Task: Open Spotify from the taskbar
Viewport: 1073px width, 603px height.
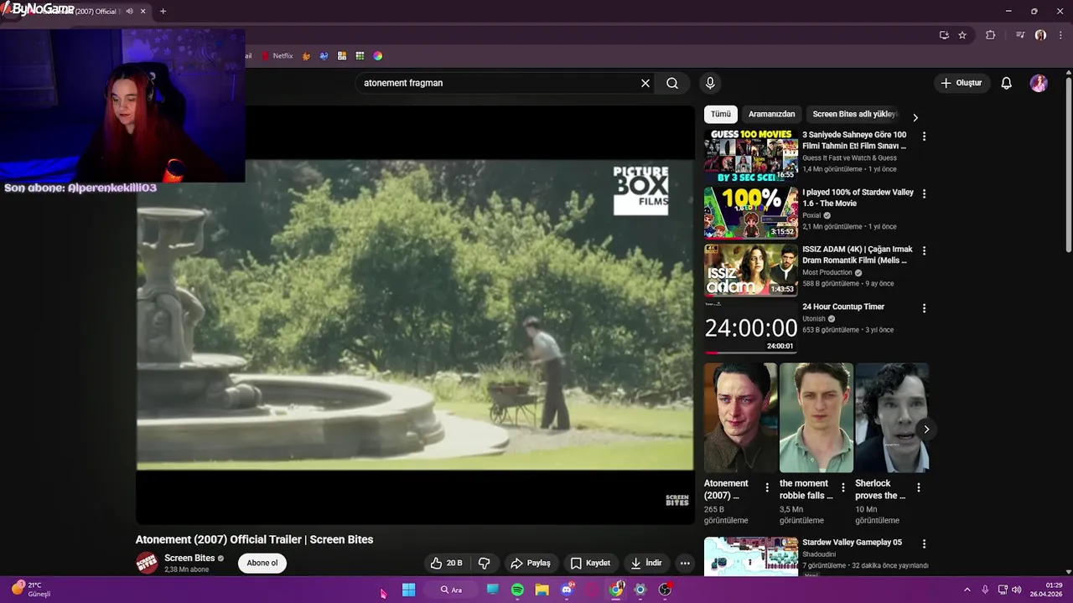Action: (517, 590)
